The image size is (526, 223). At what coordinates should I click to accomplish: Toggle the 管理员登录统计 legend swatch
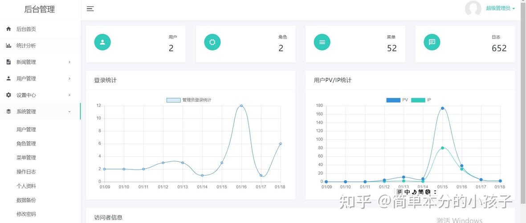173,100
